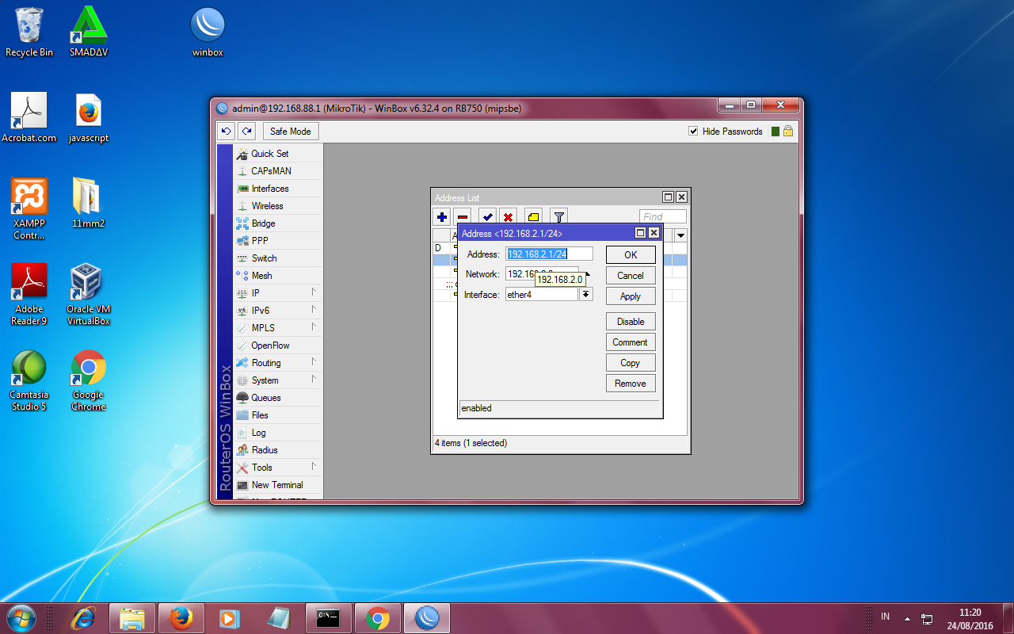The height and width of the screenshot is (634, 1014).
Task: Open the column chooser dropdown in Address List
Action: click(x=680, y=235)
